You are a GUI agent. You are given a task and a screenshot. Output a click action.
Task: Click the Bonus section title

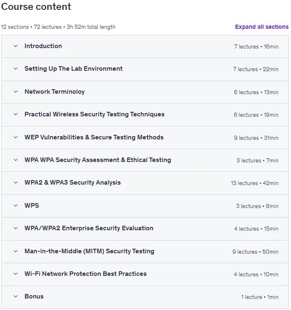34,296
